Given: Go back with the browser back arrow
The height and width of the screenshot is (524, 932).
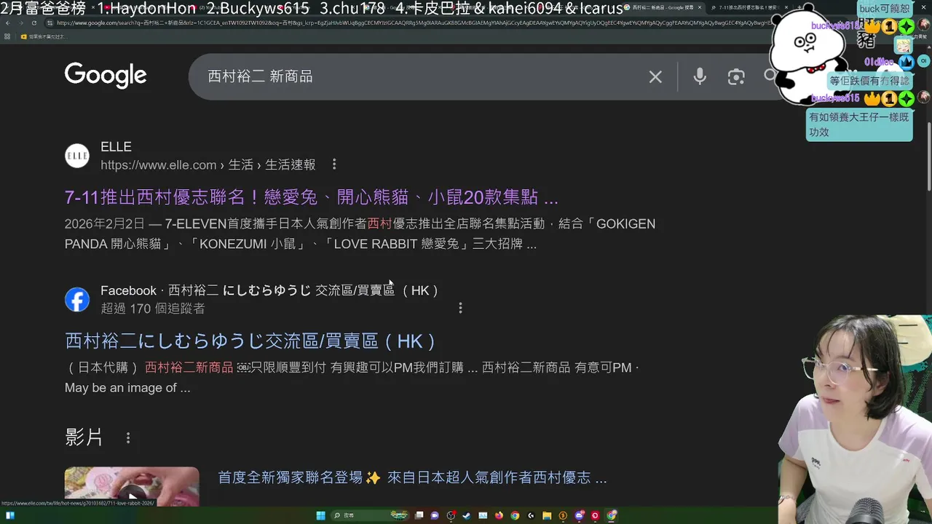Looking at the screenshot, I should pyautogui.click(x=7, y=23).
